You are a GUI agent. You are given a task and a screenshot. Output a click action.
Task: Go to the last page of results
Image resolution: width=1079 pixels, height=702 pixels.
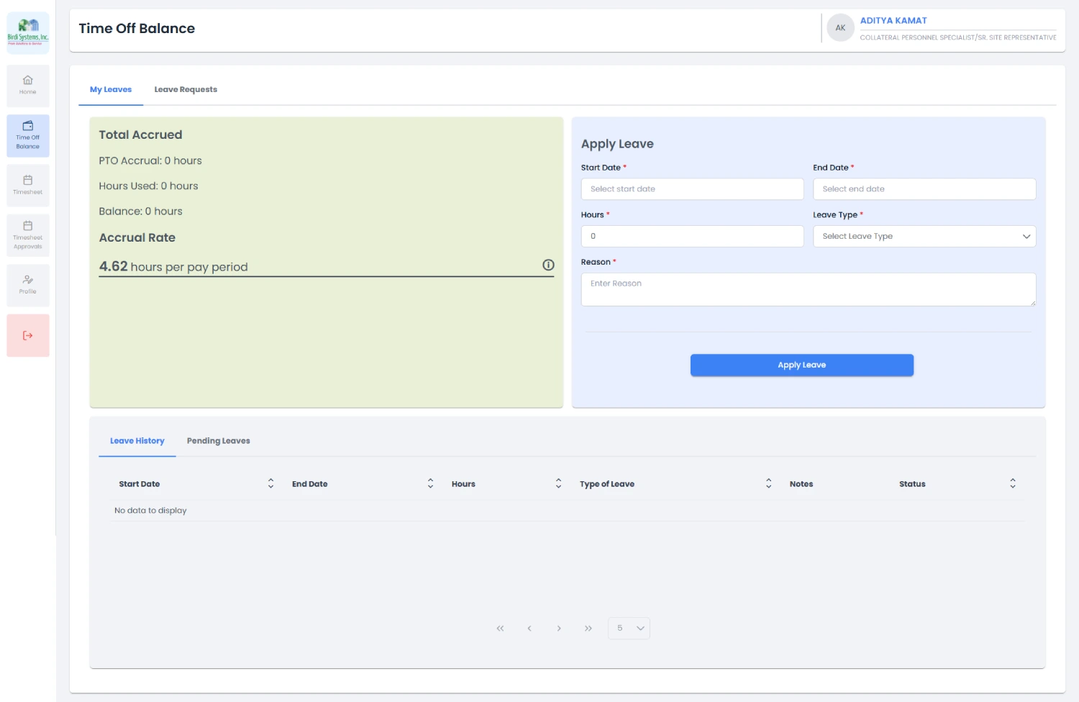pyautogui.click(x=588, y=629)
